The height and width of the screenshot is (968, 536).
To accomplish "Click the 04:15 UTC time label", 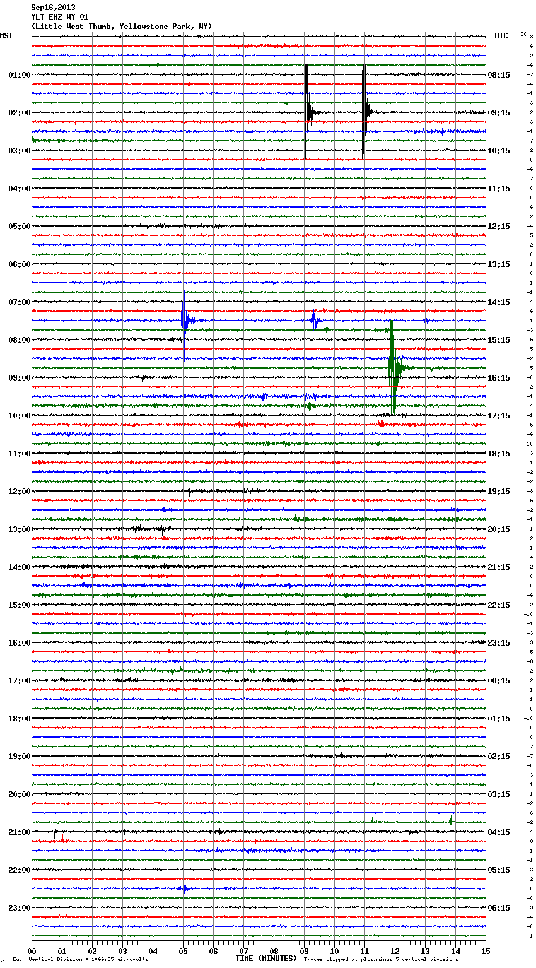I will point(499,832).
